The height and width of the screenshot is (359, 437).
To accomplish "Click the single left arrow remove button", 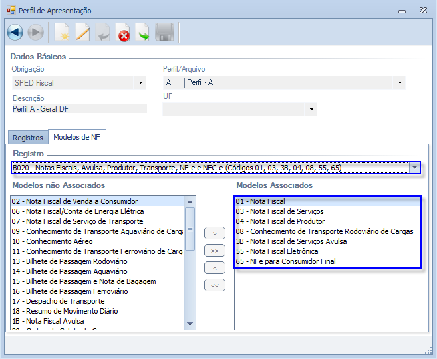I will pyautogui.click(x=214, y=268).
